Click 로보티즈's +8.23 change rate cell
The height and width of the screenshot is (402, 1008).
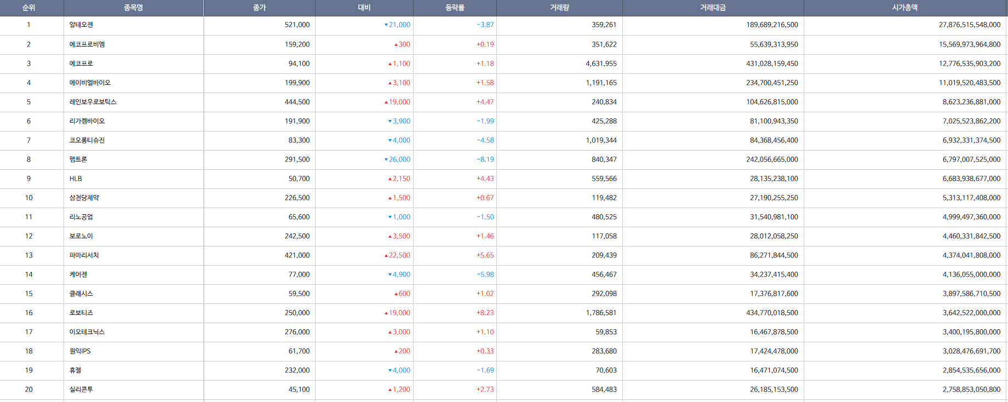[485, 313]
